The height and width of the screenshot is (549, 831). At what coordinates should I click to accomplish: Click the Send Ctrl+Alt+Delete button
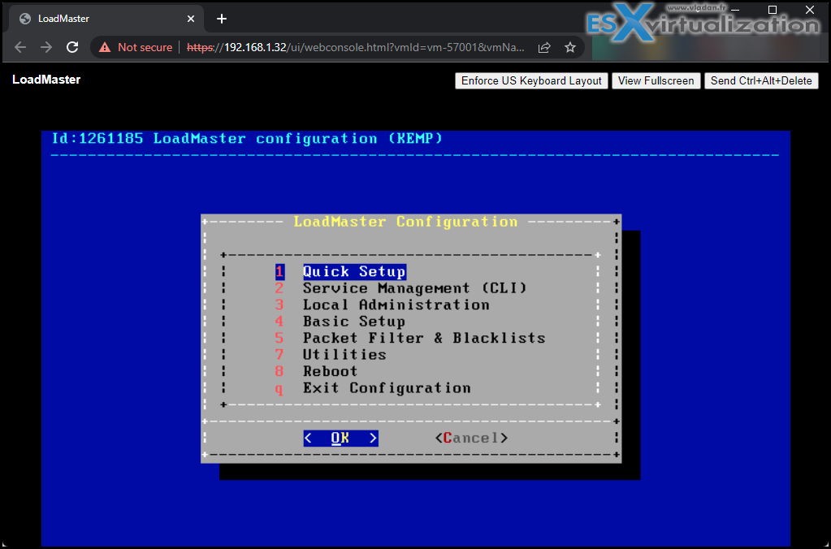click(761, 80)
